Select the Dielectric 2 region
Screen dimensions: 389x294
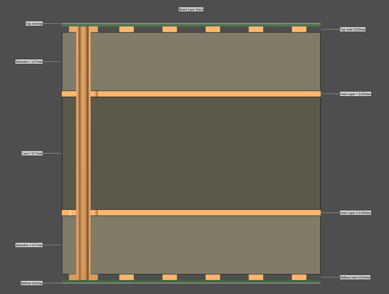pos(204,245)
